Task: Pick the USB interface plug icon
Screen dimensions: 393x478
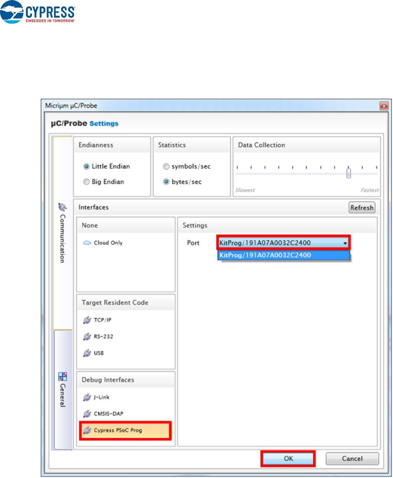Action: [87, 353]
